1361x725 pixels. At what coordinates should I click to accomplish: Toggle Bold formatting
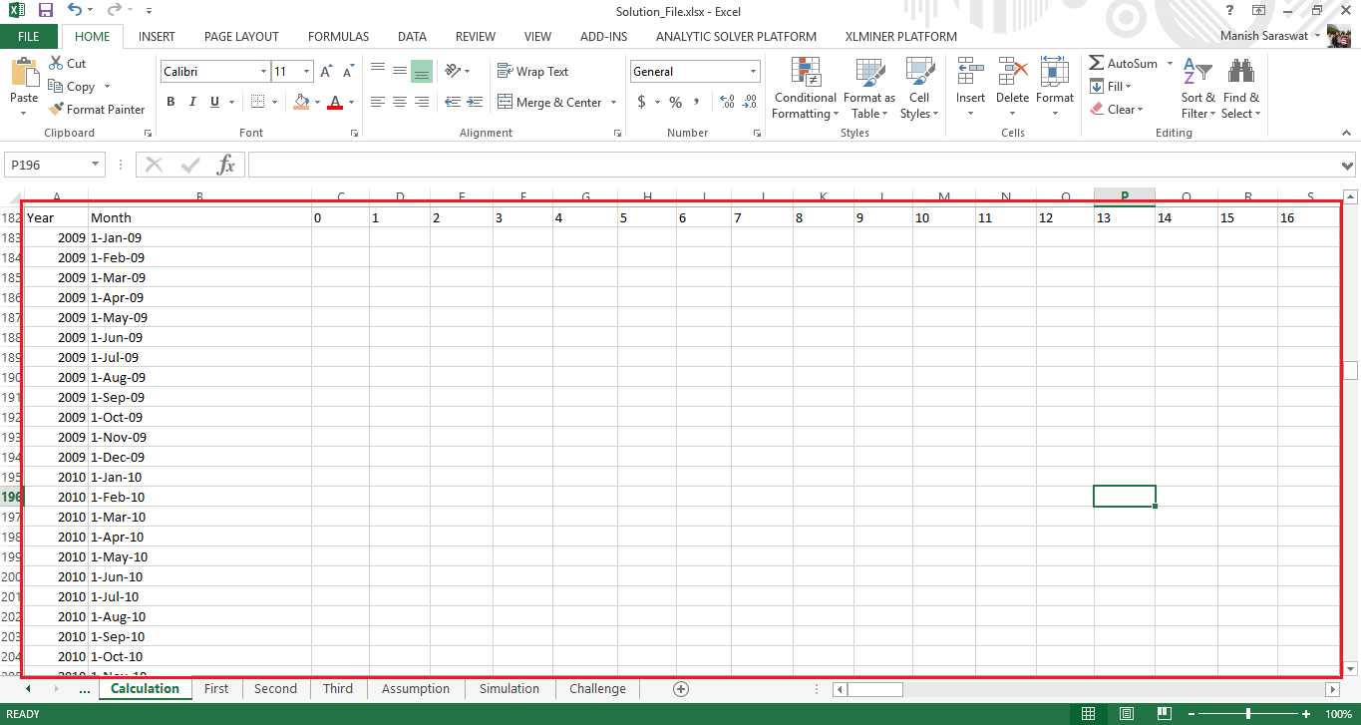pyautogui.click(x=170, y=102)
